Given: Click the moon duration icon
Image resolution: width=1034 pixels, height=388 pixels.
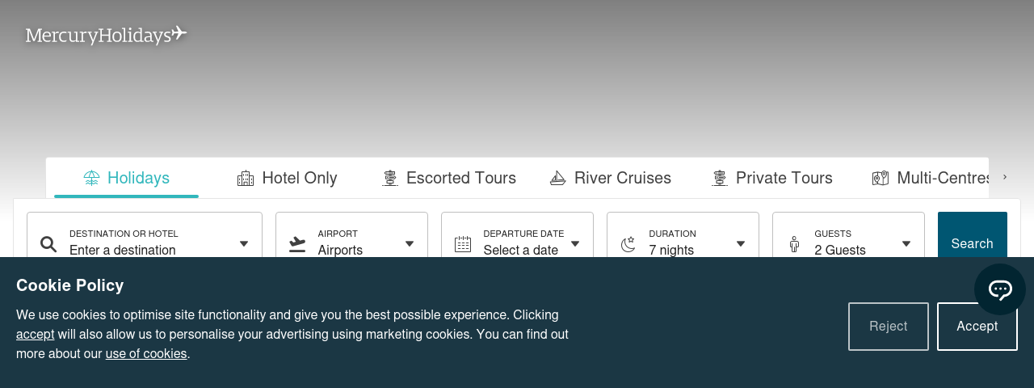Looking at the screenshot, I should coord(628,244).
